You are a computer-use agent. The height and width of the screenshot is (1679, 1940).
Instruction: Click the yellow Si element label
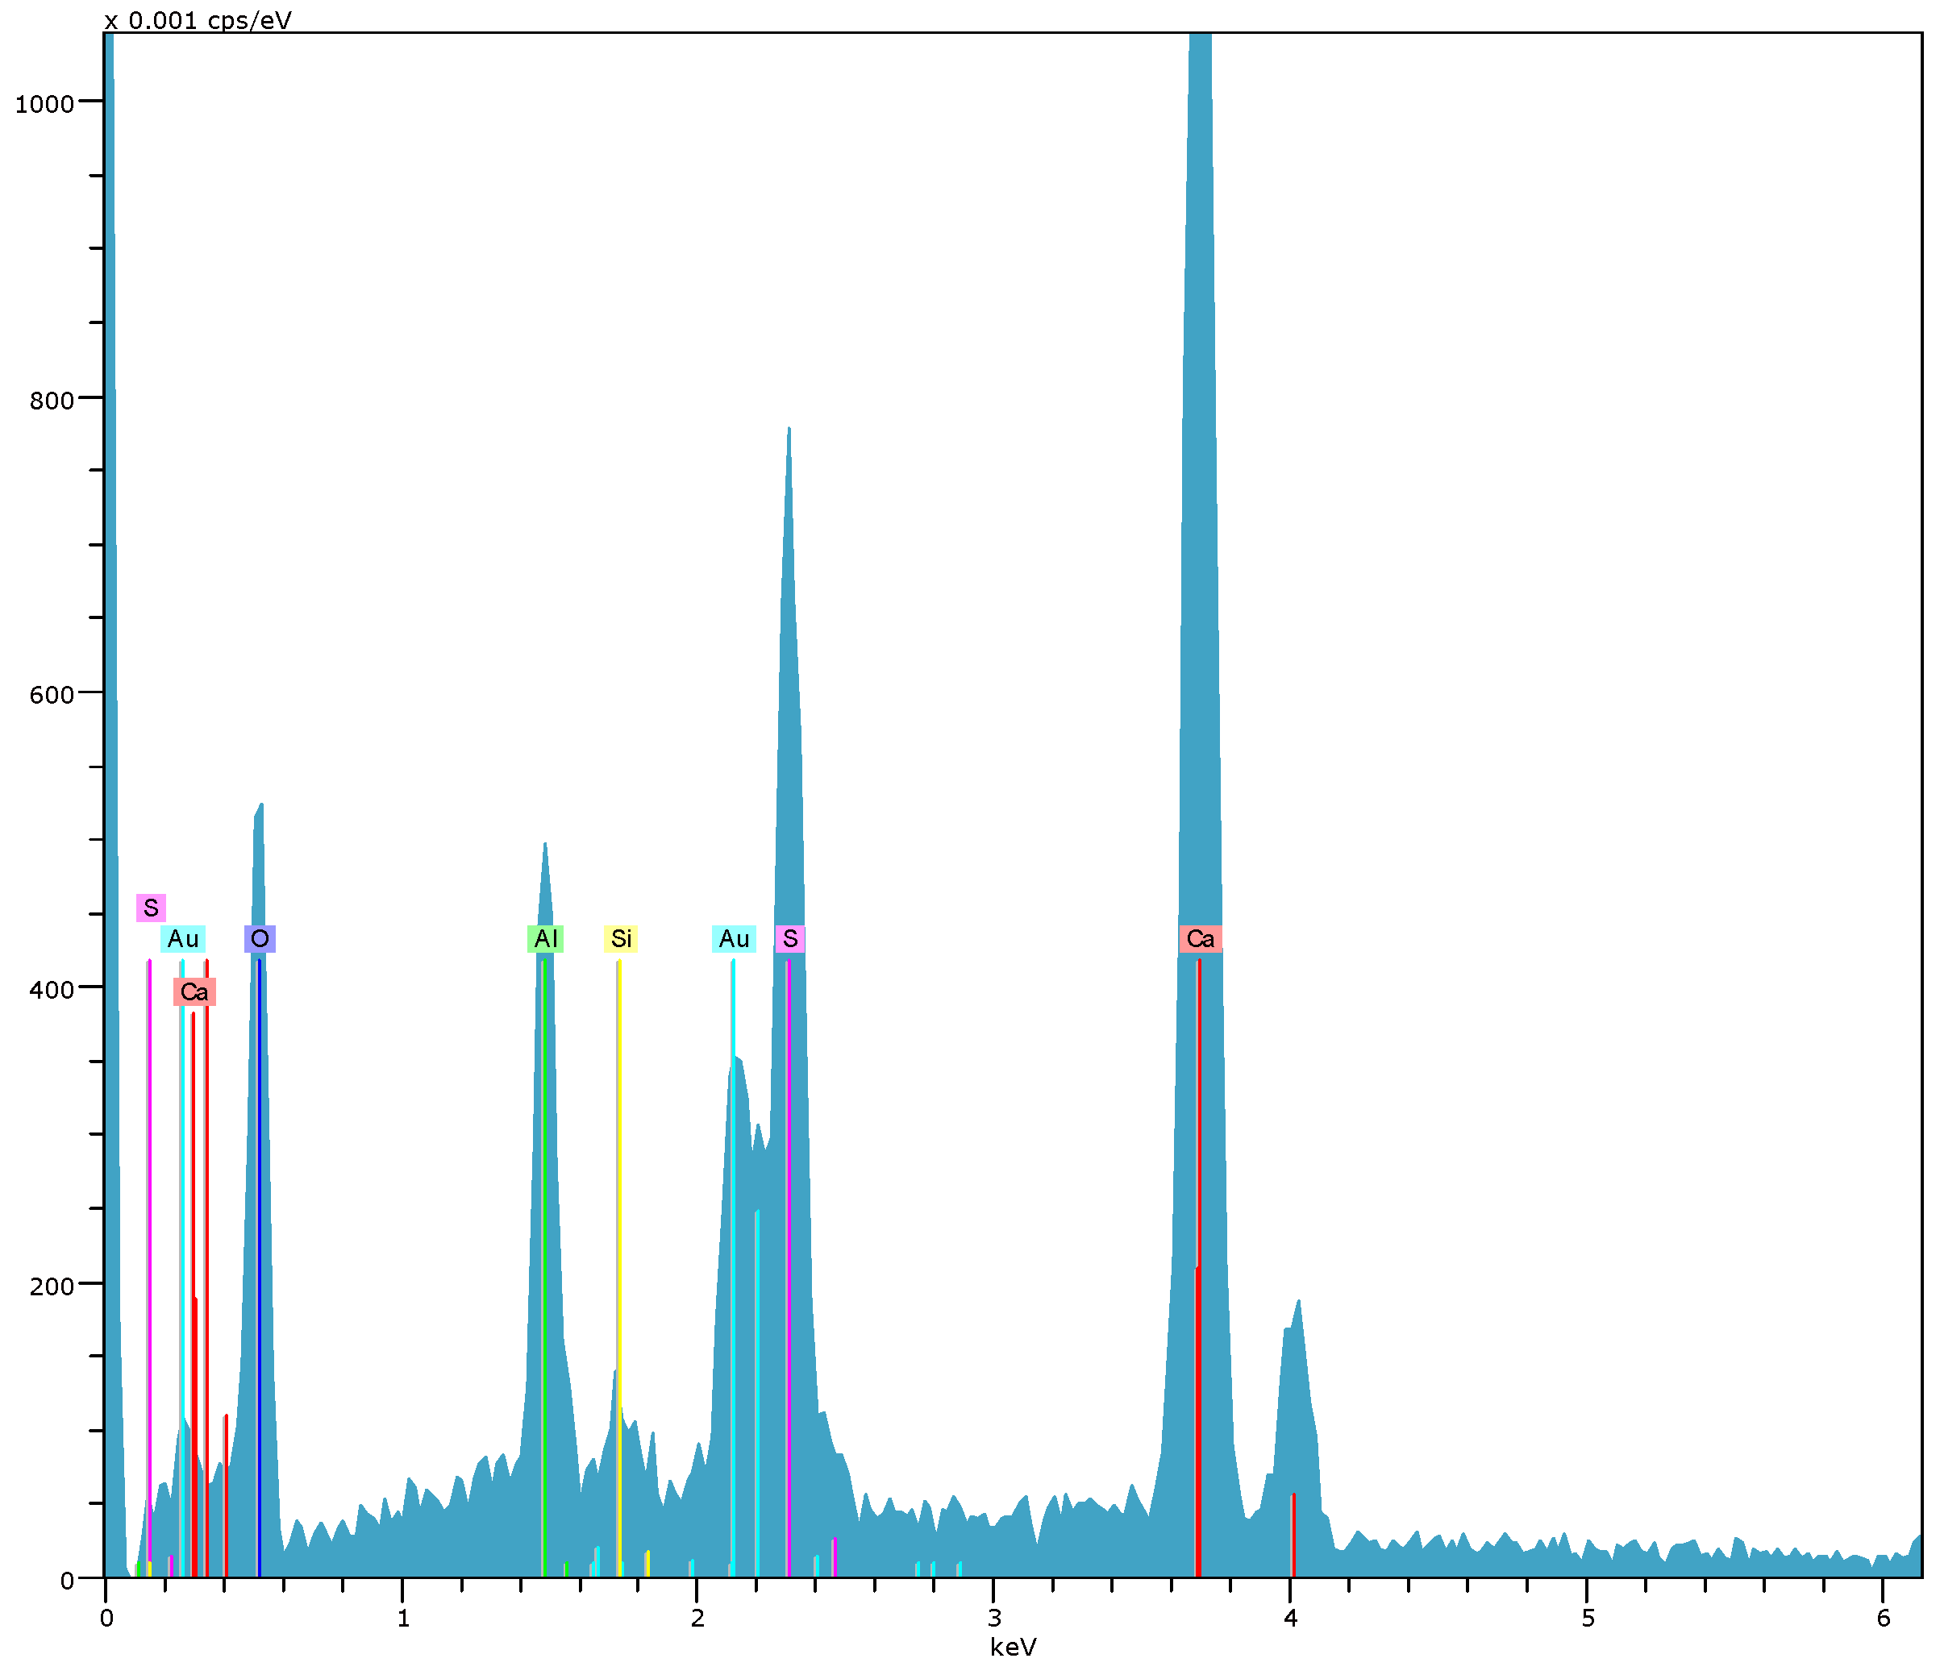[x=620, y=939]
